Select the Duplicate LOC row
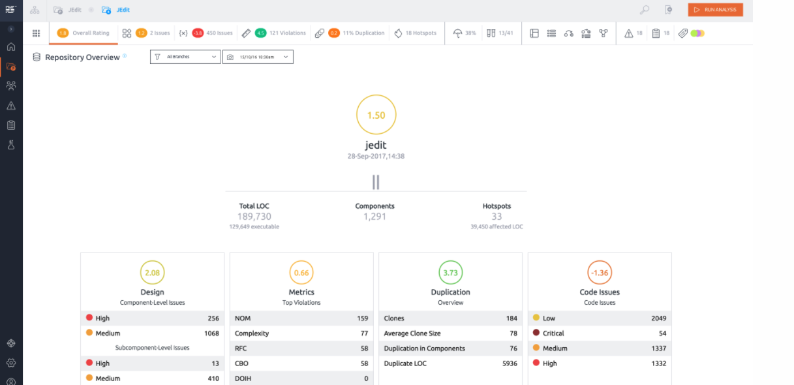 point(450,363)
